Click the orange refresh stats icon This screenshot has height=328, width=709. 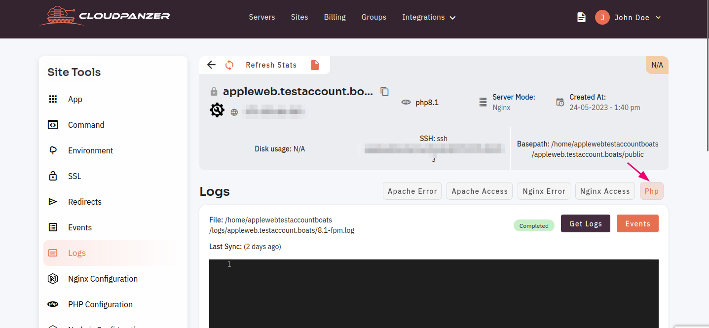(229, 65)
